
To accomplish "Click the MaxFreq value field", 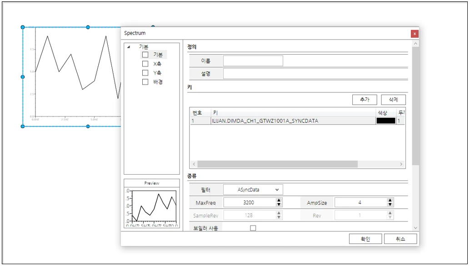I will [x=249, y=202].
